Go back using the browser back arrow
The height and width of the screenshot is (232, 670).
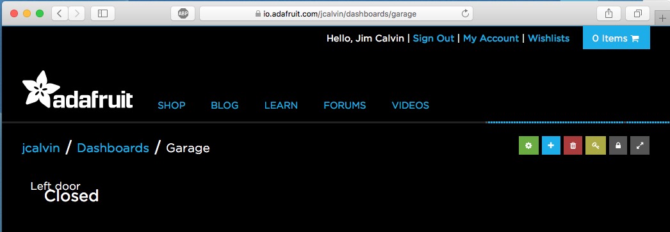(x=60, y=13)
